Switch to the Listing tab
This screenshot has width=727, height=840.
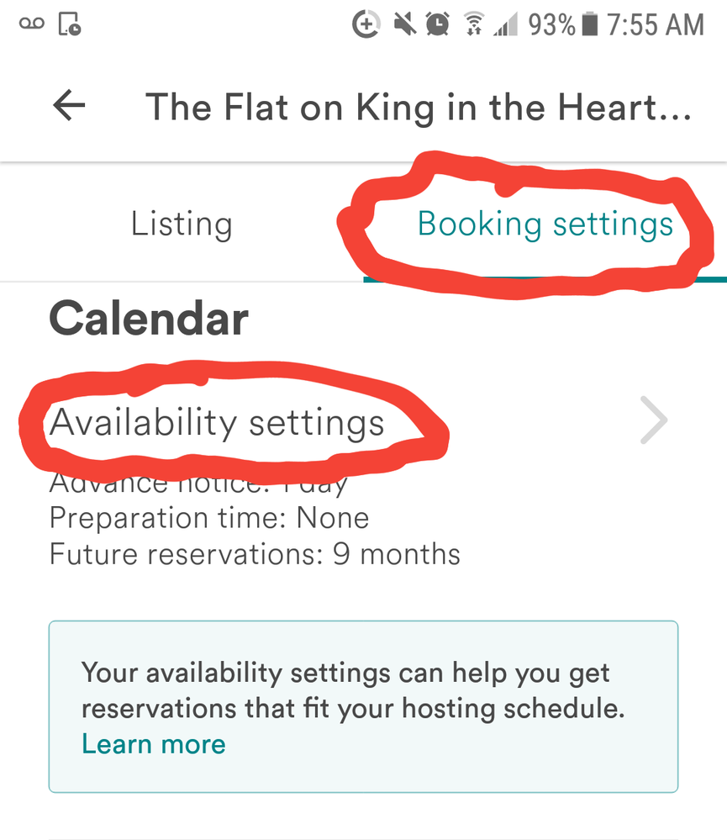tap(182, 225)
